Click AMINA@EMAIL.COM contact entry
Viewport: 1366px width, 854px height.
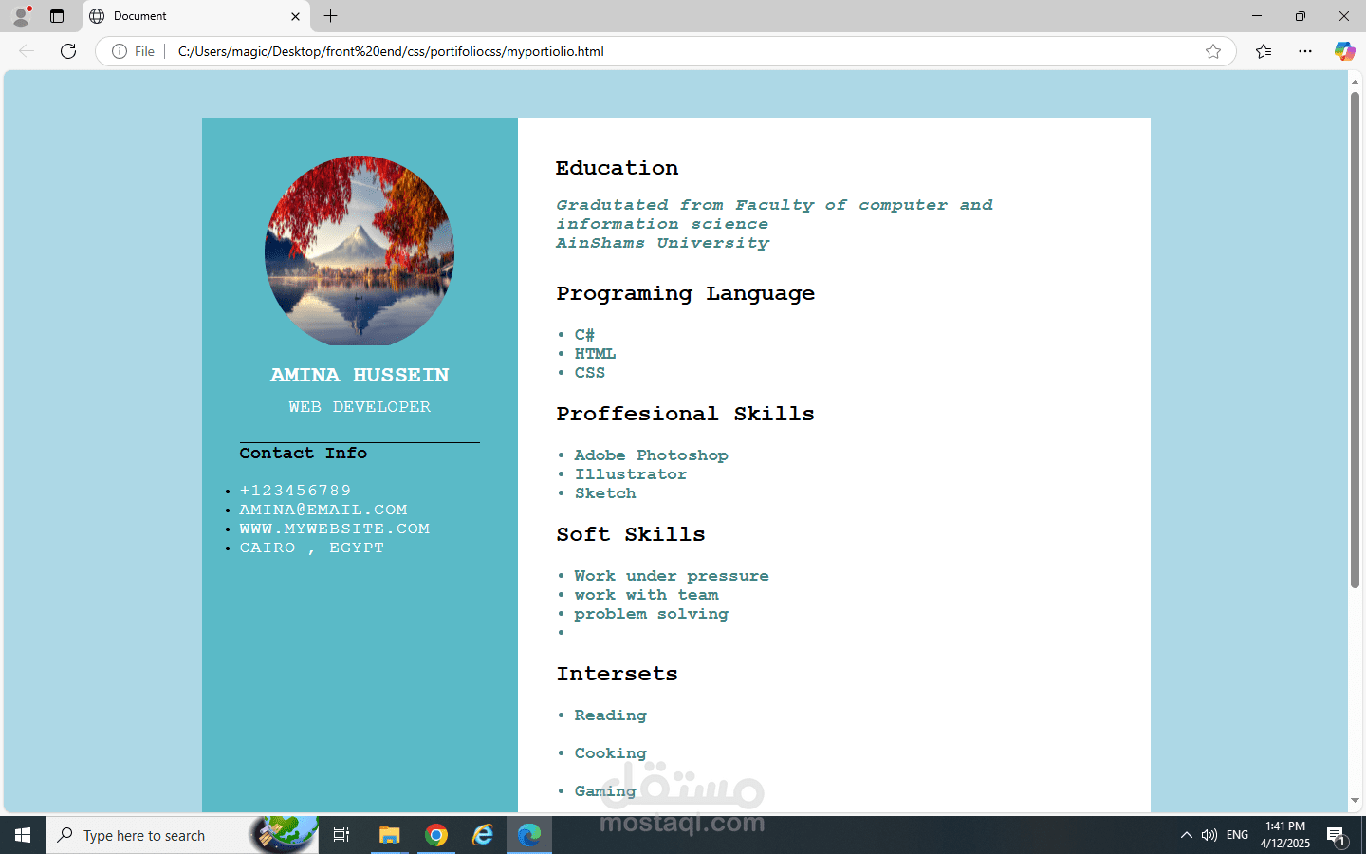(323, 510)
